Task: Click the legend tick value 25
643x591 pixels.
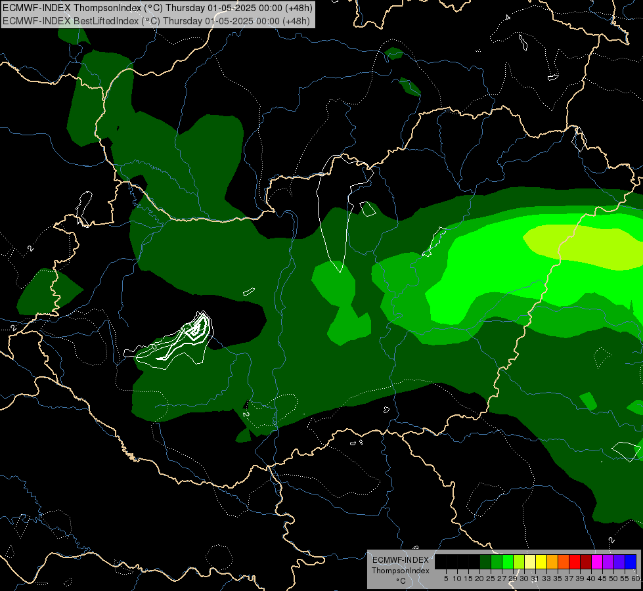Action: (491, 579)
